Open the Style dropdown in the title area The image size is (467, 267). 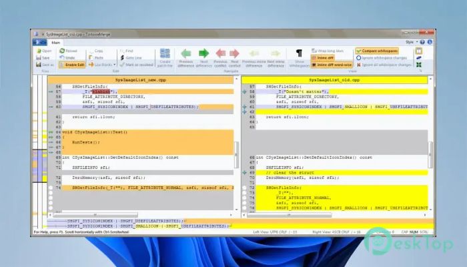(x=412, y=42)
